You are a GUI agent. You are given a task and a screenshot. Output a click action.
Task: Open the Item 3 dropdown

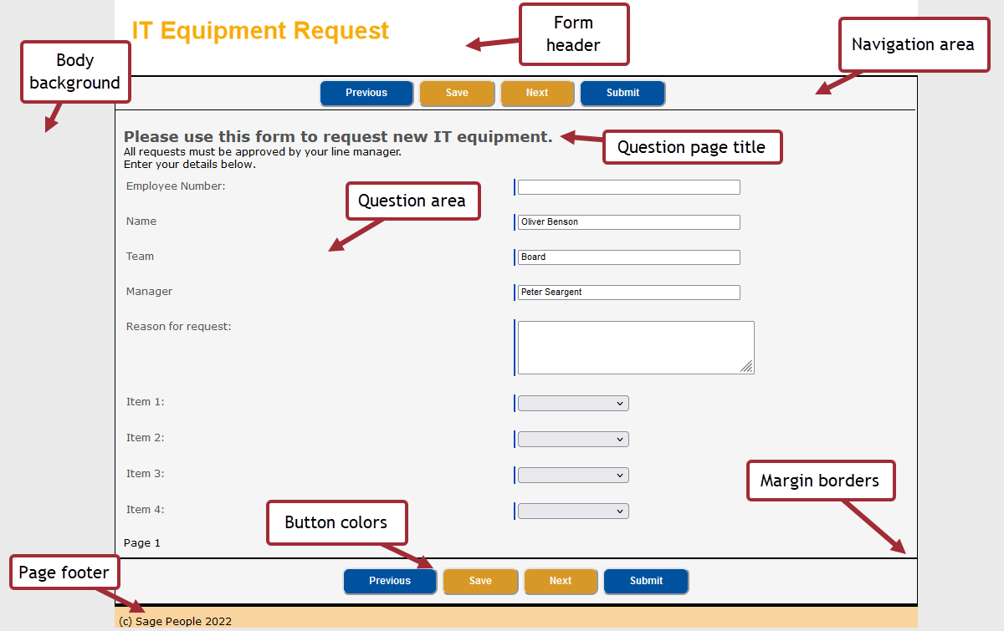(x=573, y=476)
